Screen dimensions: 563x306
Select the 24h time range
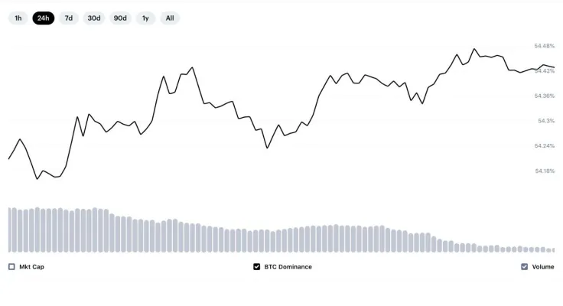click(44, 18)
